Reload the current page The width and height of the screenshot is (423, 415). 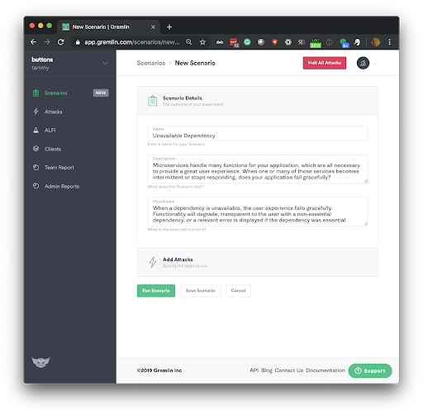click(x=60, y=42)
